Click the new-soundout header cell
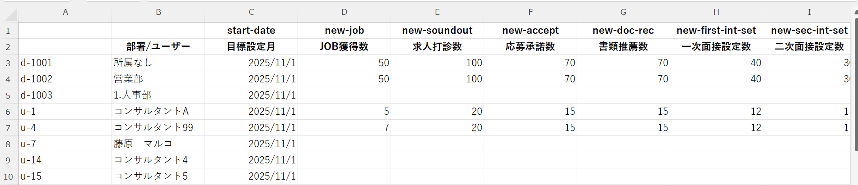 437,31
